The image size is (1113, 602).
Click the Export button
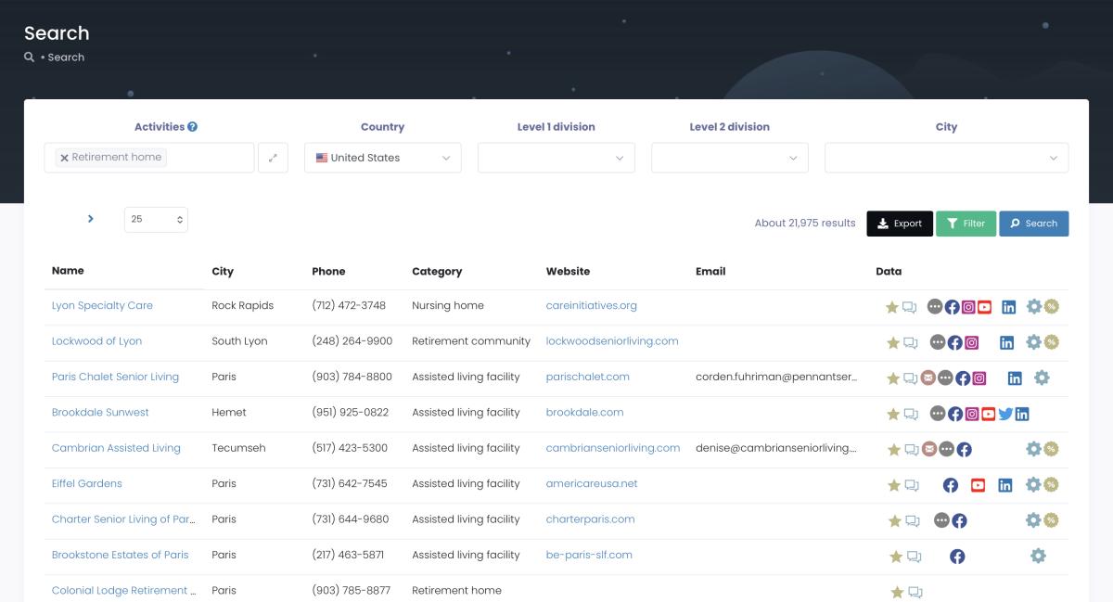tap(900, 224)
